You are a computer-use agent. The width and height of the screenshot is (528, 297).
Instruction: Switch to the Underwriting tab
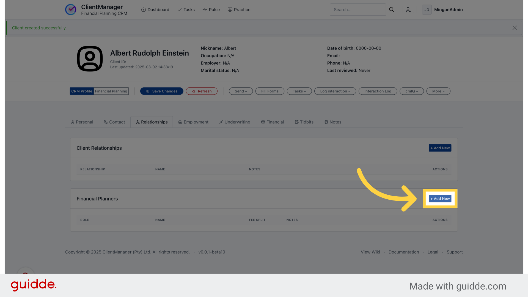235,122
